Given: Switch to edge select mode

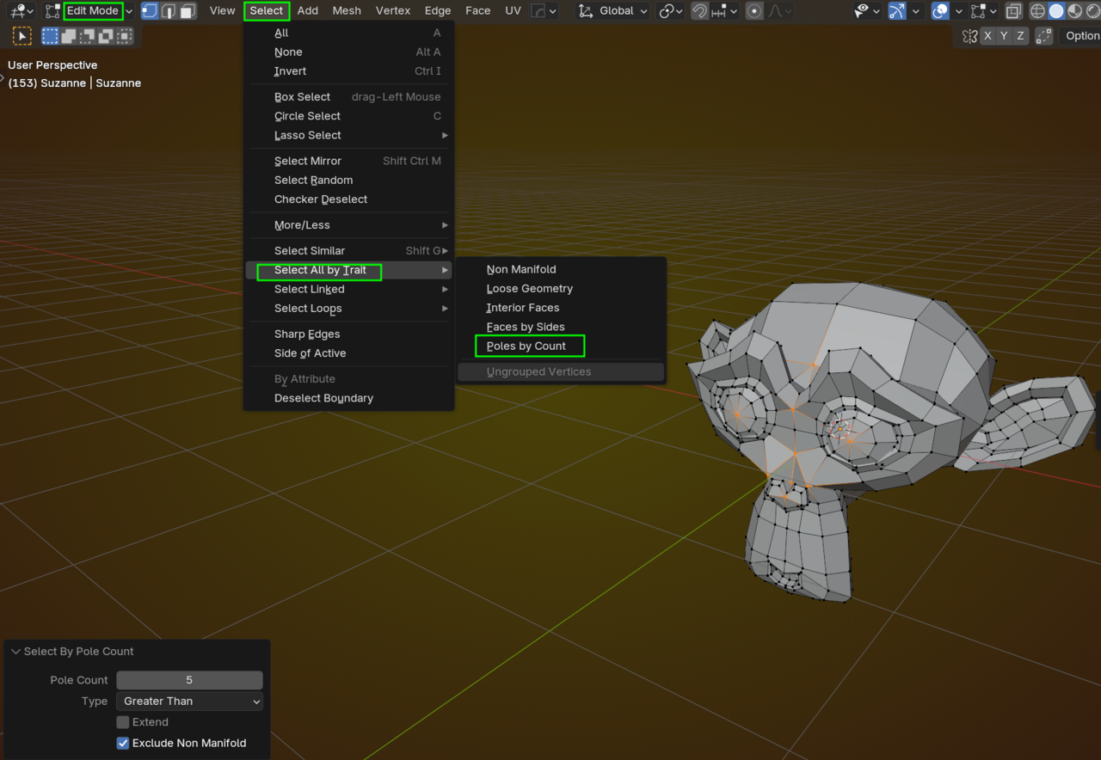Looking at the screenshot, I should [x=169, y=11].
